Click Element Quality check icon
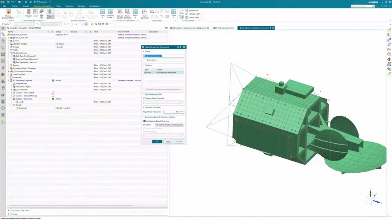Screen dimensions: 392x220 click(x=120, y=12)
